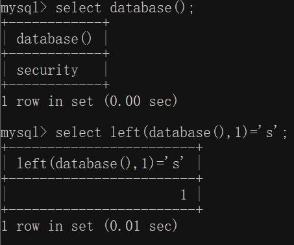Click the 'database()' column header
Screen dimensions: 294x245
coord(54,39)
